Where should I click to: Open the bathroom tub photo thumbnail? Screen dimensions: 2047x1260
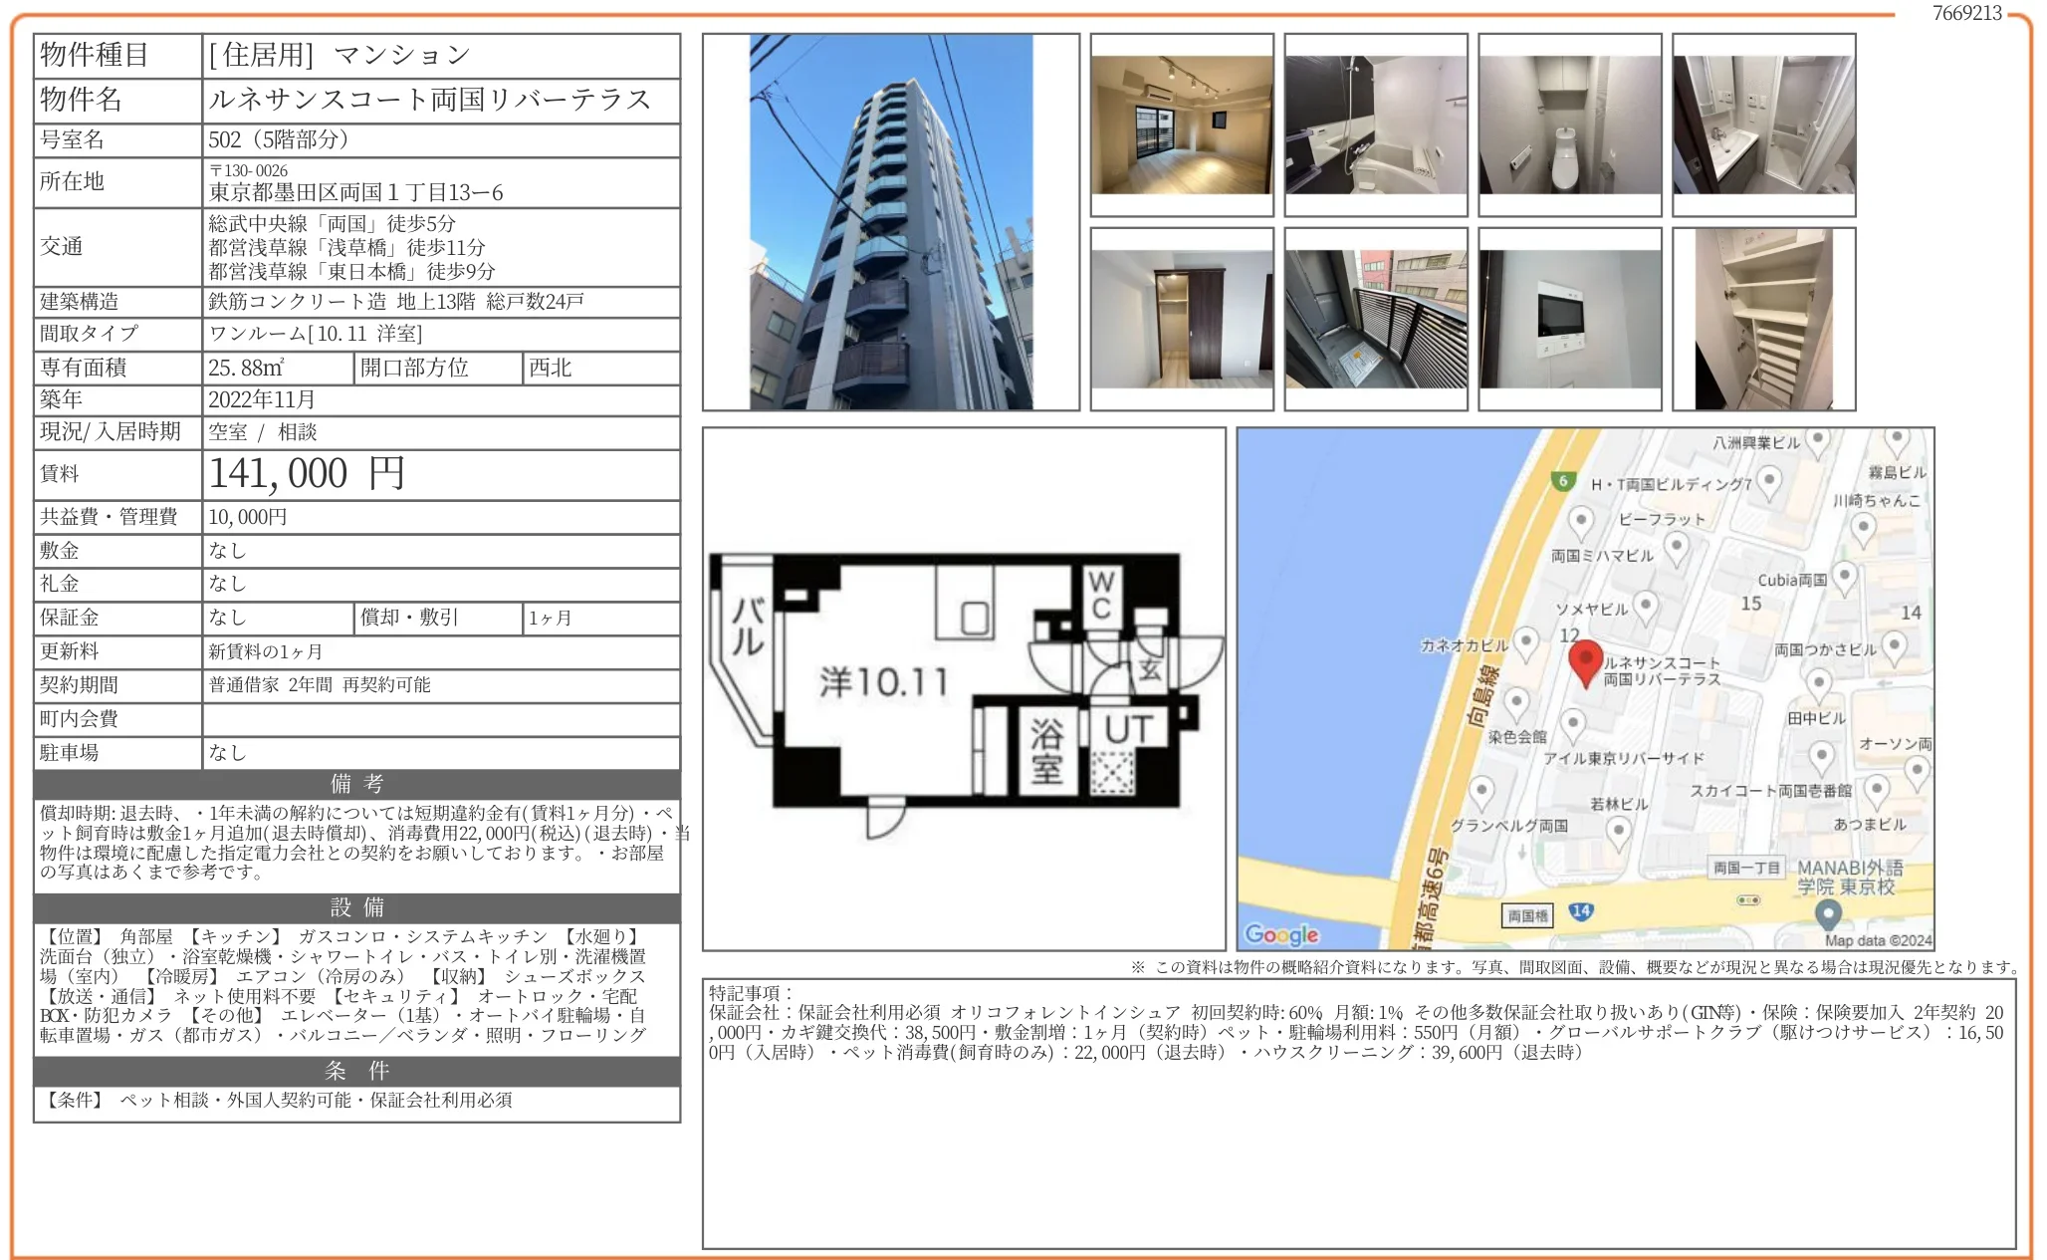[1376, 126]
